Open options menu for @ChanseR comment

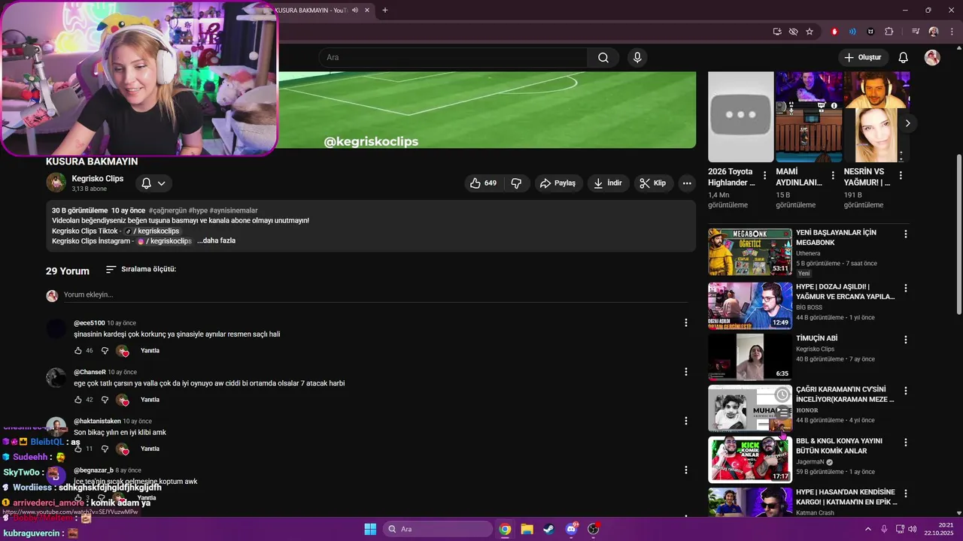[685, 372]
